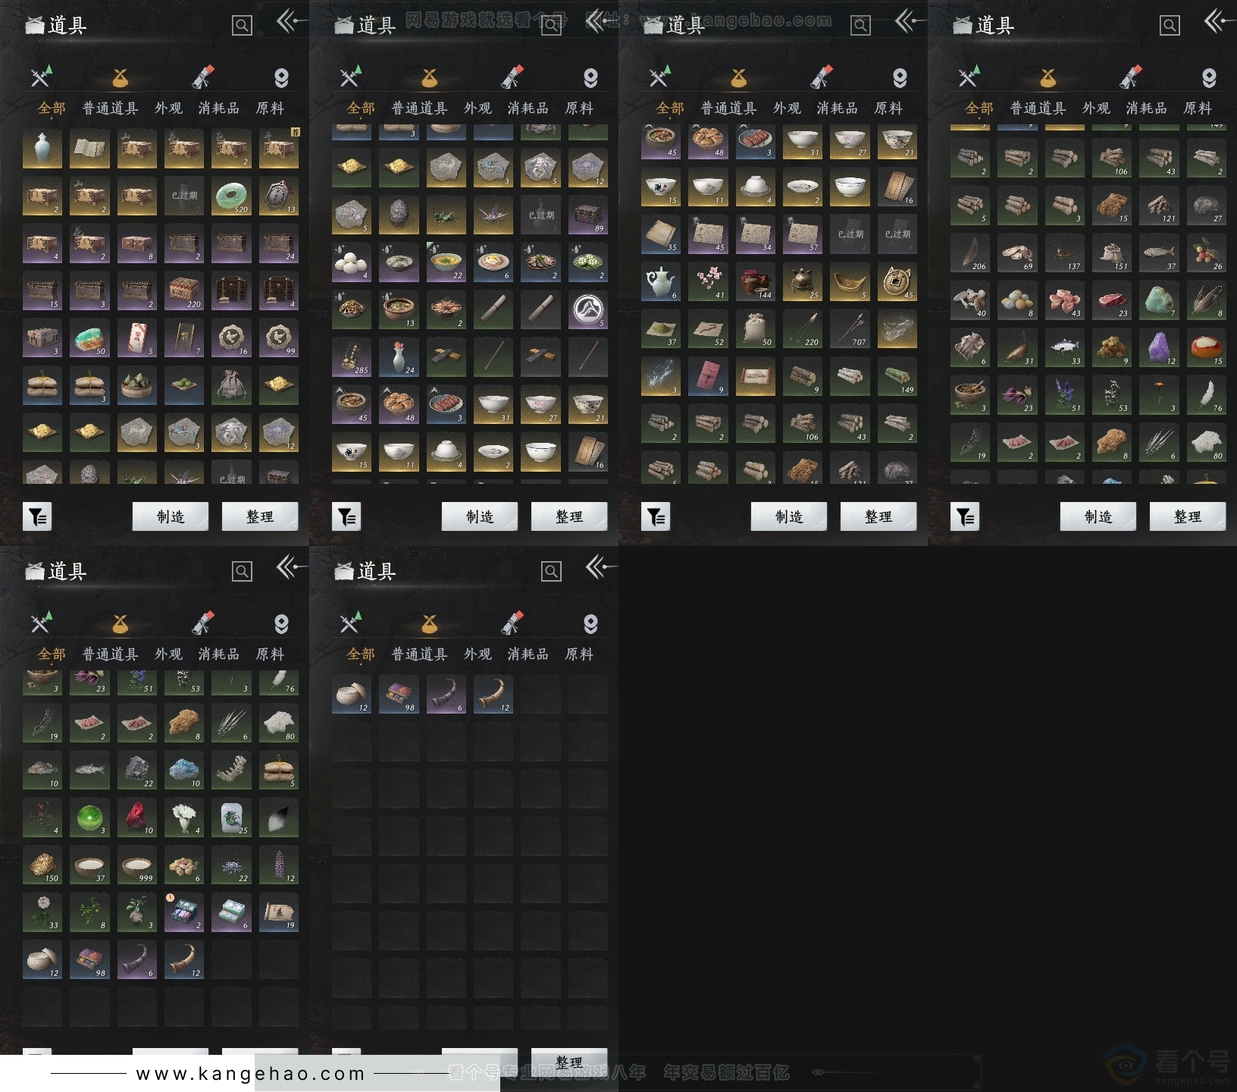Pick the pink envelope item numbered 9
Viewport: 1237px width, 1092px height.
708,376
